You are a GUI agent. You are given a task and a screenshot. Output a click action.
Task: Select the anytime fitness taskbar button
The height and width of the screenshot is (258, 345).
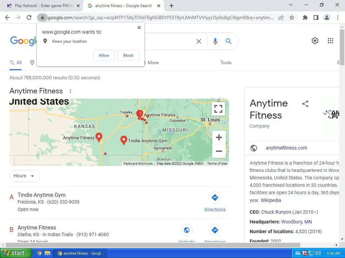tap(80, 253)
